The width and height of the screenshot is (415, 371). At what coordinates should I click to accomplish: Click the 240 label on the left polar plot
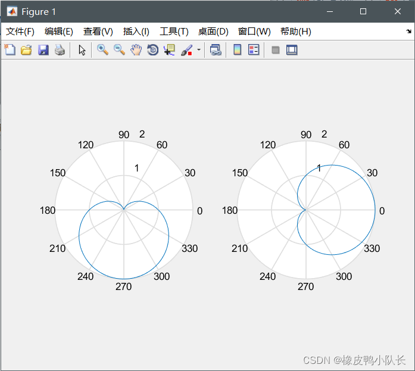click(86, 276)
